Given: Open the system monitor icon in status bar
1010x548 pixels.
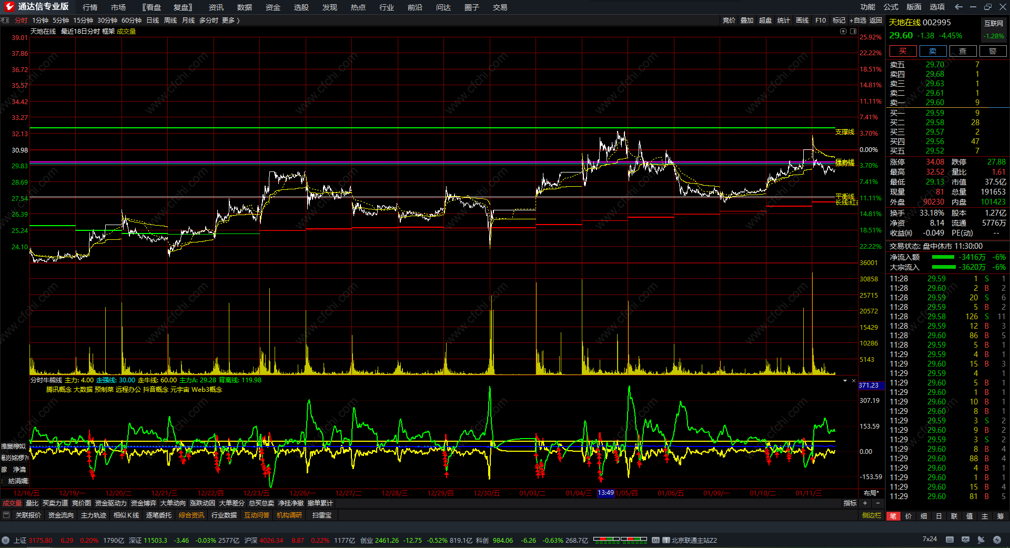Looking at the screenshot, I should coord(965,540).
